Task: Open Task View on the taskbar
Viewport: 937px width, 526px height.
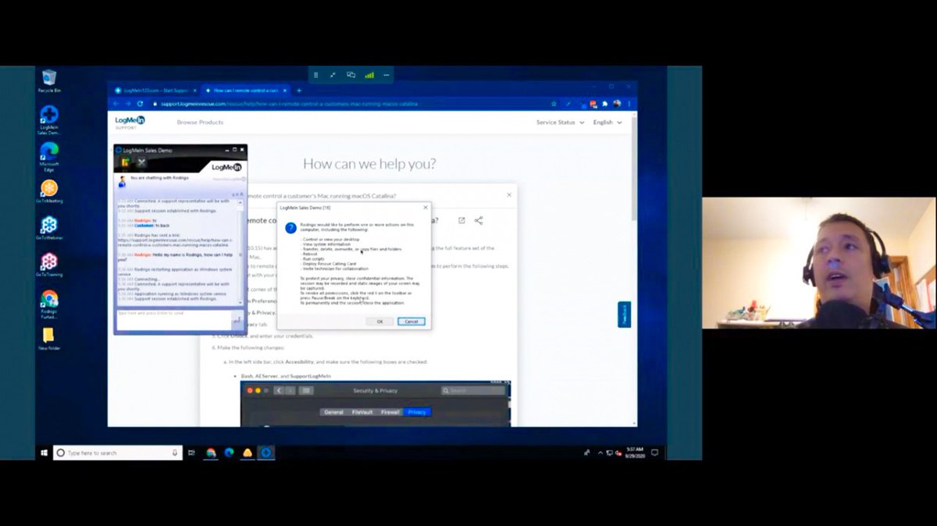Action: coord(192,452)
